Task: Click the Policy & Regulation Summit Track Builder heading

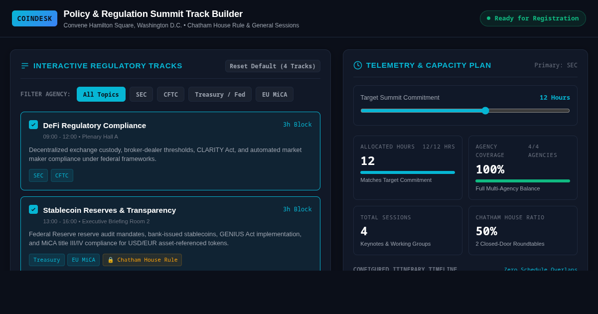Action: click(x=153, y=14)
